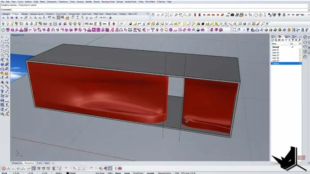The width and height of the screenshot is (310, 174).
Task: Toggle Ortho mode
Action: (x=110, y=173)
